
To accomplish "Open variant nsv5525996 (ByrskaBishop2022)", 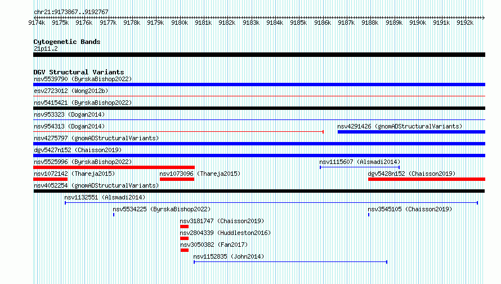I will point(83,162).
